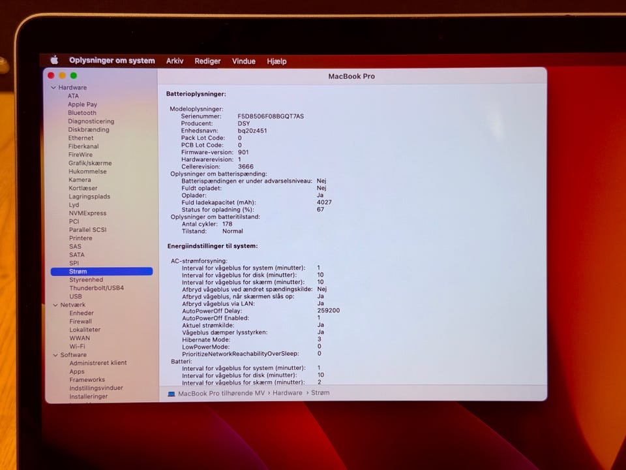Select PCI in the sidebar
Viewport: 626px width, 470px height.
(74, 221)
